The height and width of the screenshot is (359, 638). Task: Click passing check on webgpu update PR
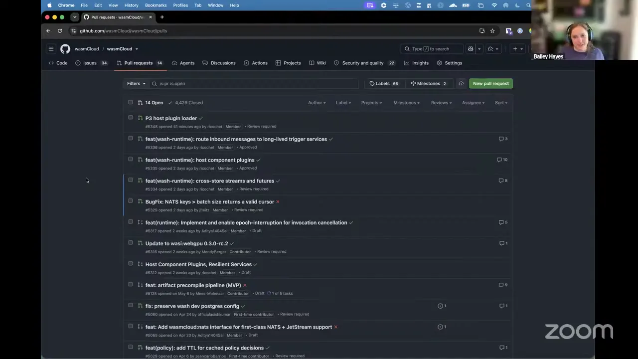point(232,244)
